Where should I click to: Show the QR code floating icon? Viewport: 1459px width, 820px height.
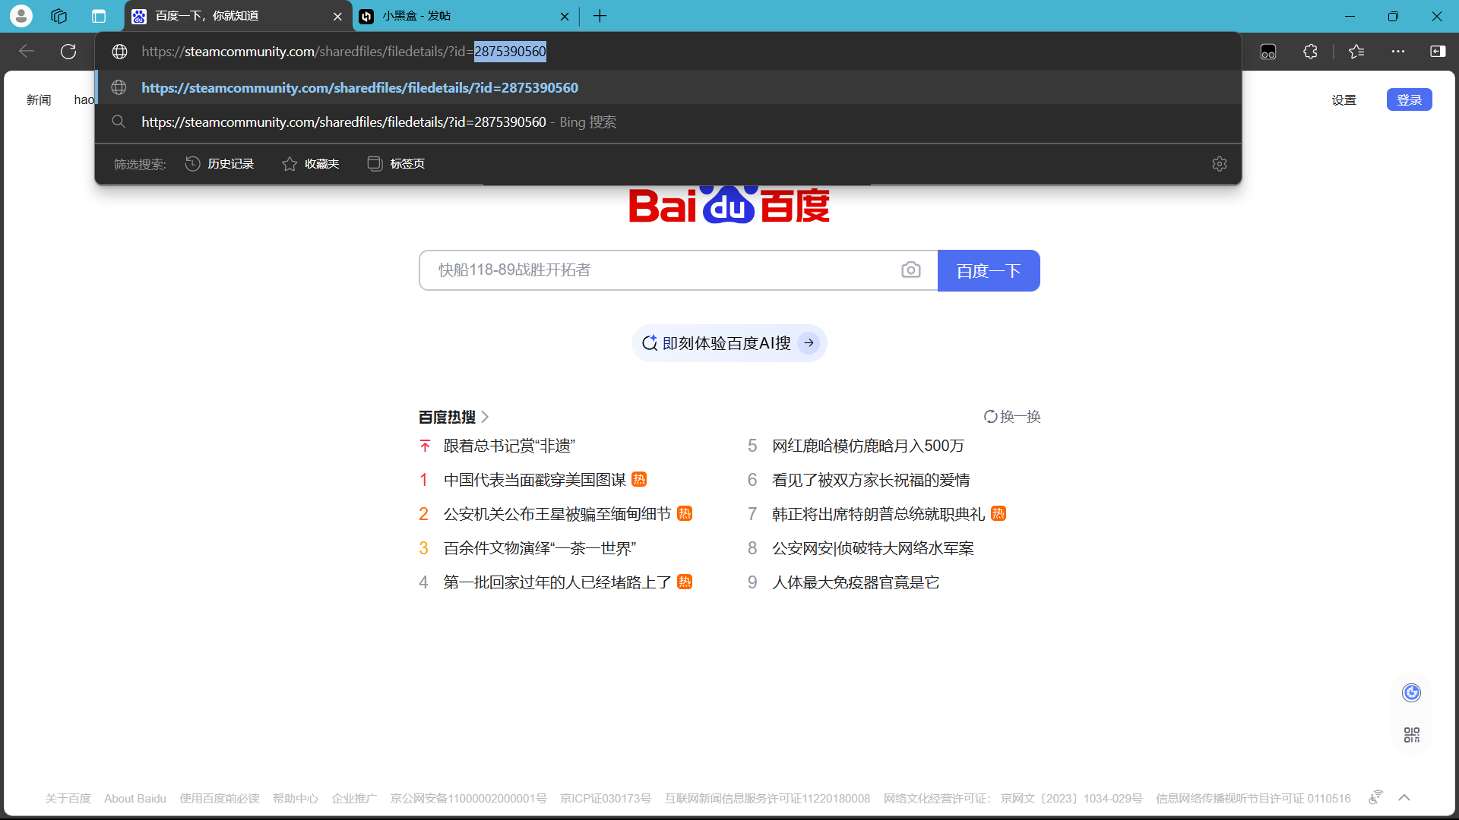[x=1411, y=735]
